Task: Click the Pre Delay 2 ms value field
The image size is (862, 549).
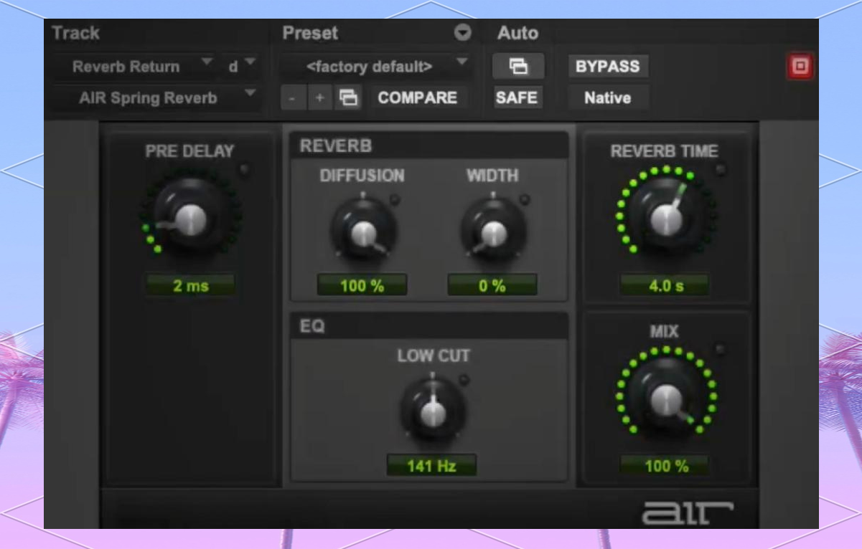Action: click(190, 285)
